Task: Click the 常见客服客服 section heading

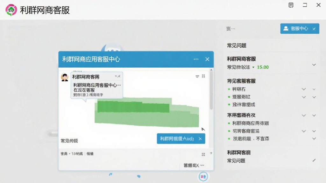Action: point(241,81)
